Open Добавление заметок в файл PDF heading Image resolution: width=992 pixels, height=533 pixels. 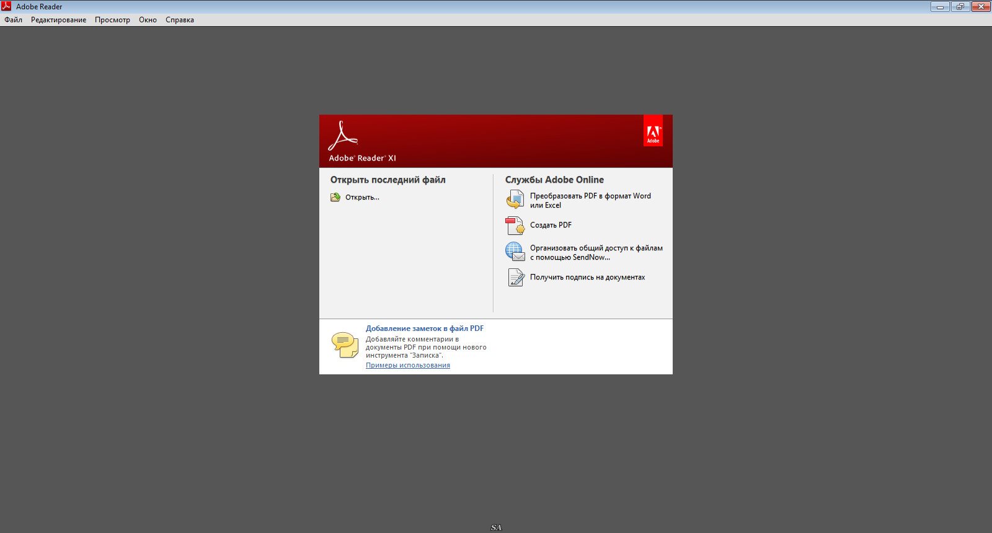(425, 328)
